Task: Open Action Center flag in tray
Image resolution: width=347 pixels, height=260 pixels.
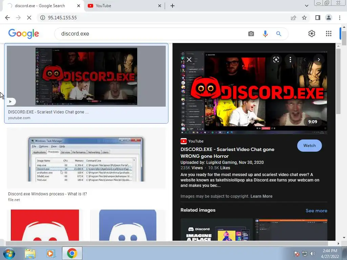Action: pos(297,254)
